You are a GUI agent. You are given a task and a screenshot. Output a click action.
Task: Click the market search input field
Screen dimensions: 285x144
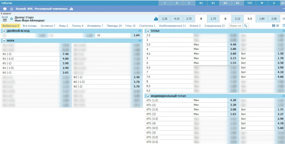[235, 26]
